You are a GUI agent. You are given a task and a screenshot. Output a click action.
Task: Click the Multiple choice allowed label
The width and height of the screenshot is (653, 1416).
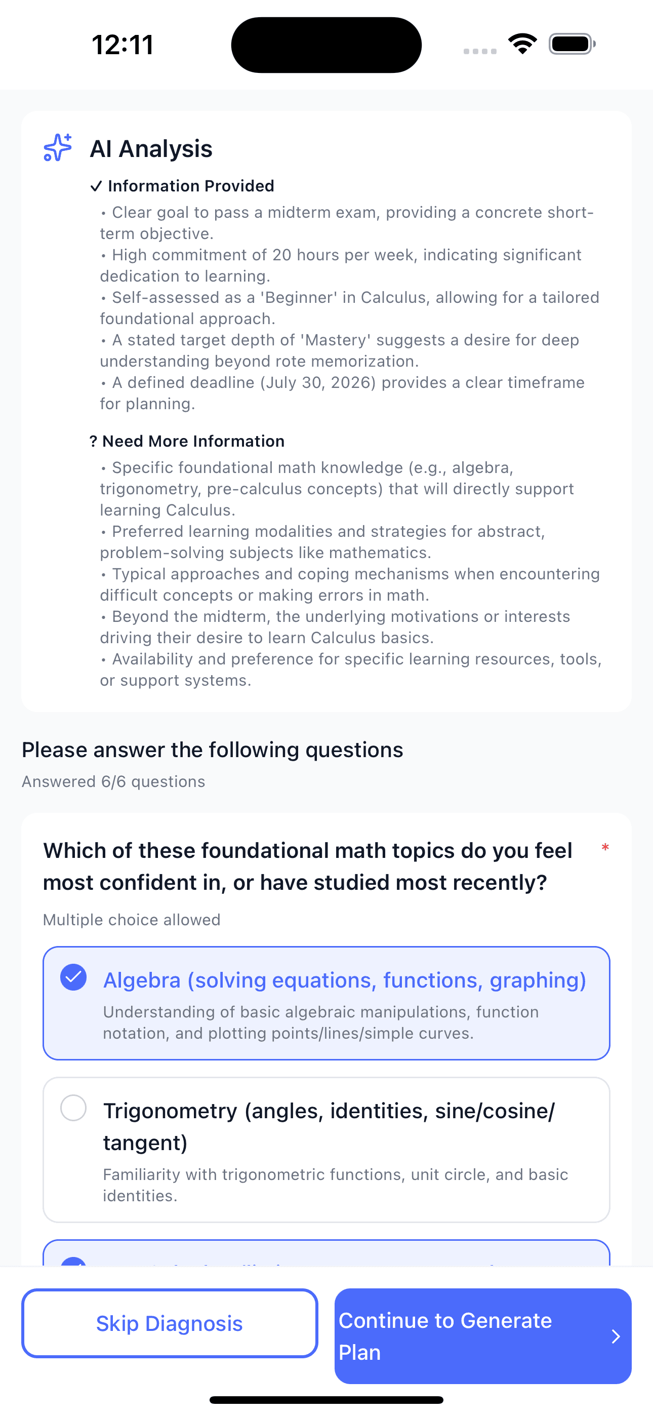(132, 920)
